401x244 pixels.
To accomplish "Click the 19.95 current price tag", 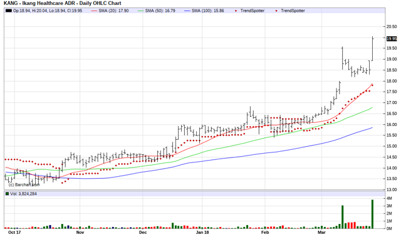I will tap(391, 39).
